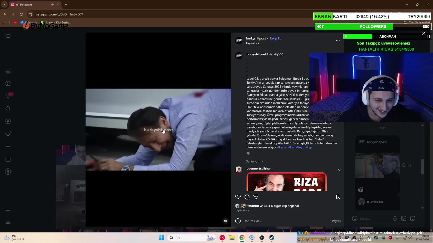
Task: Mute the Instagram tab via speaker icon
Action: pos(52,5)
